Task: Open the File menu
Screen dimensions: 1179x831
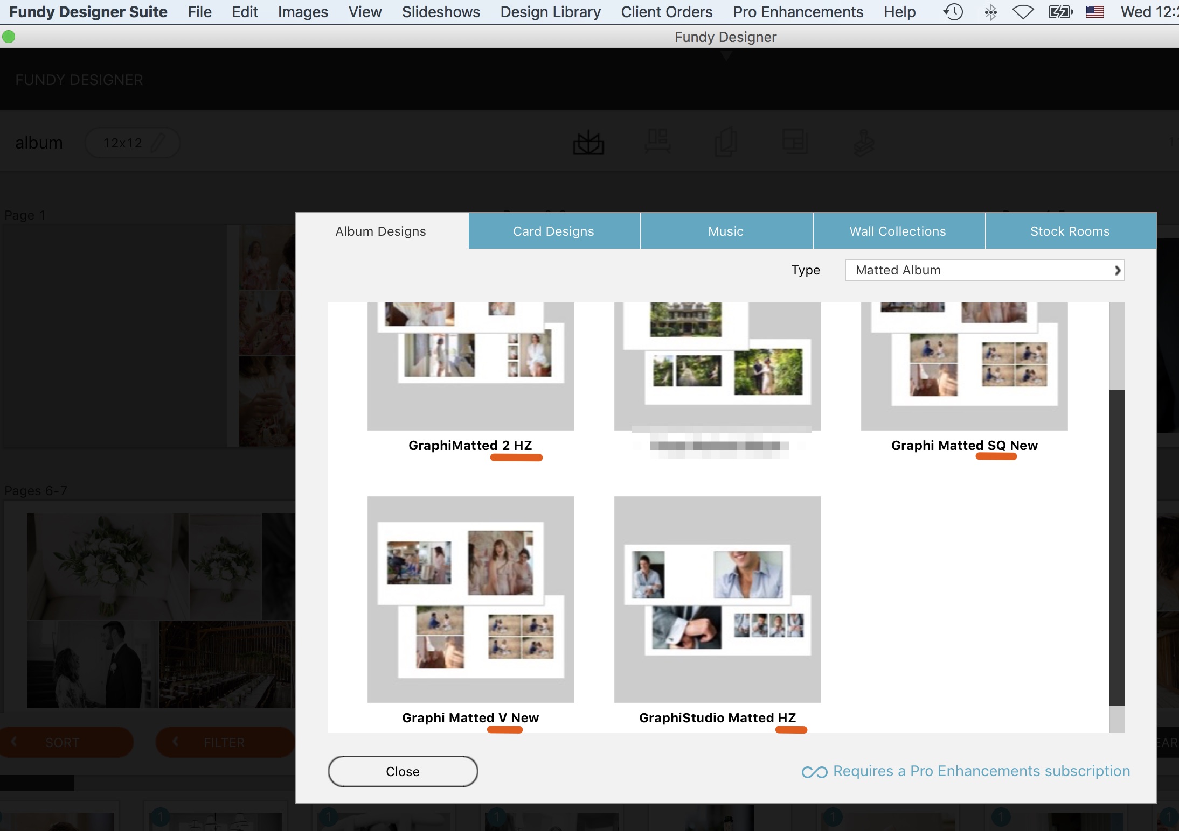Action: 199,12
